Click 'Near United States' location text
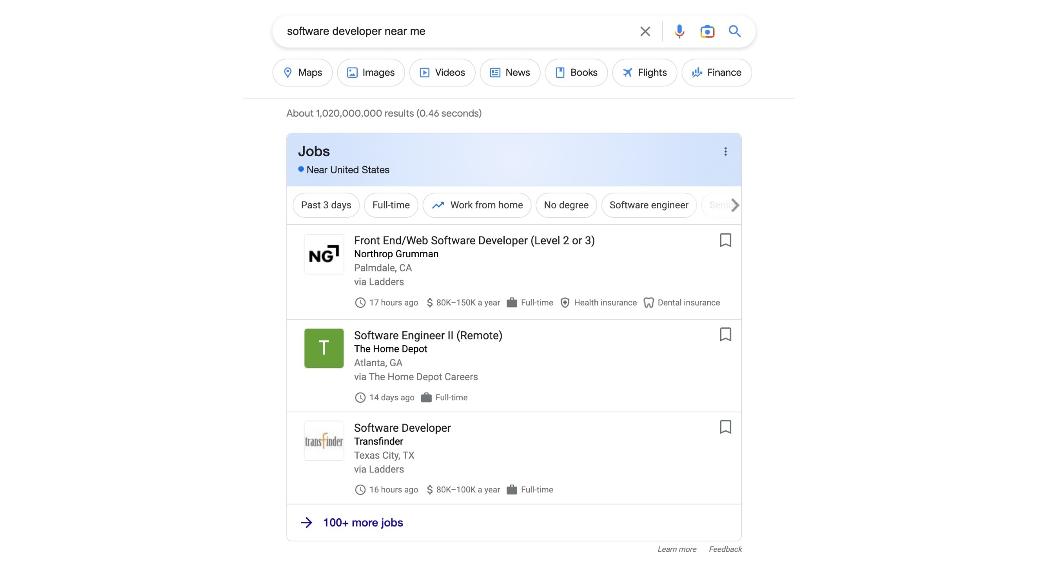 348,170
